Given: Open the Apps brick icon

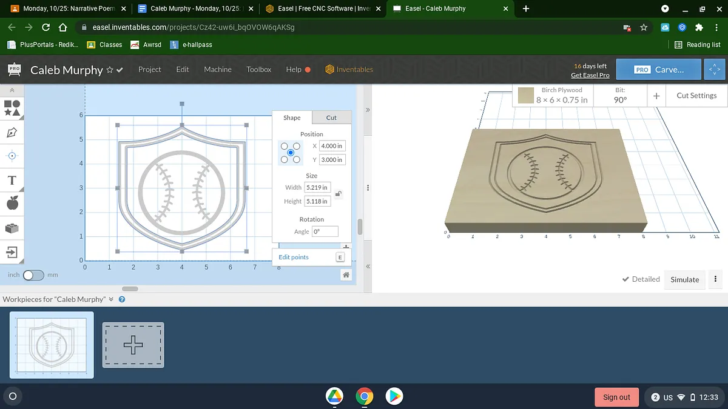Looking at the screenshot, I should (12, 228).
